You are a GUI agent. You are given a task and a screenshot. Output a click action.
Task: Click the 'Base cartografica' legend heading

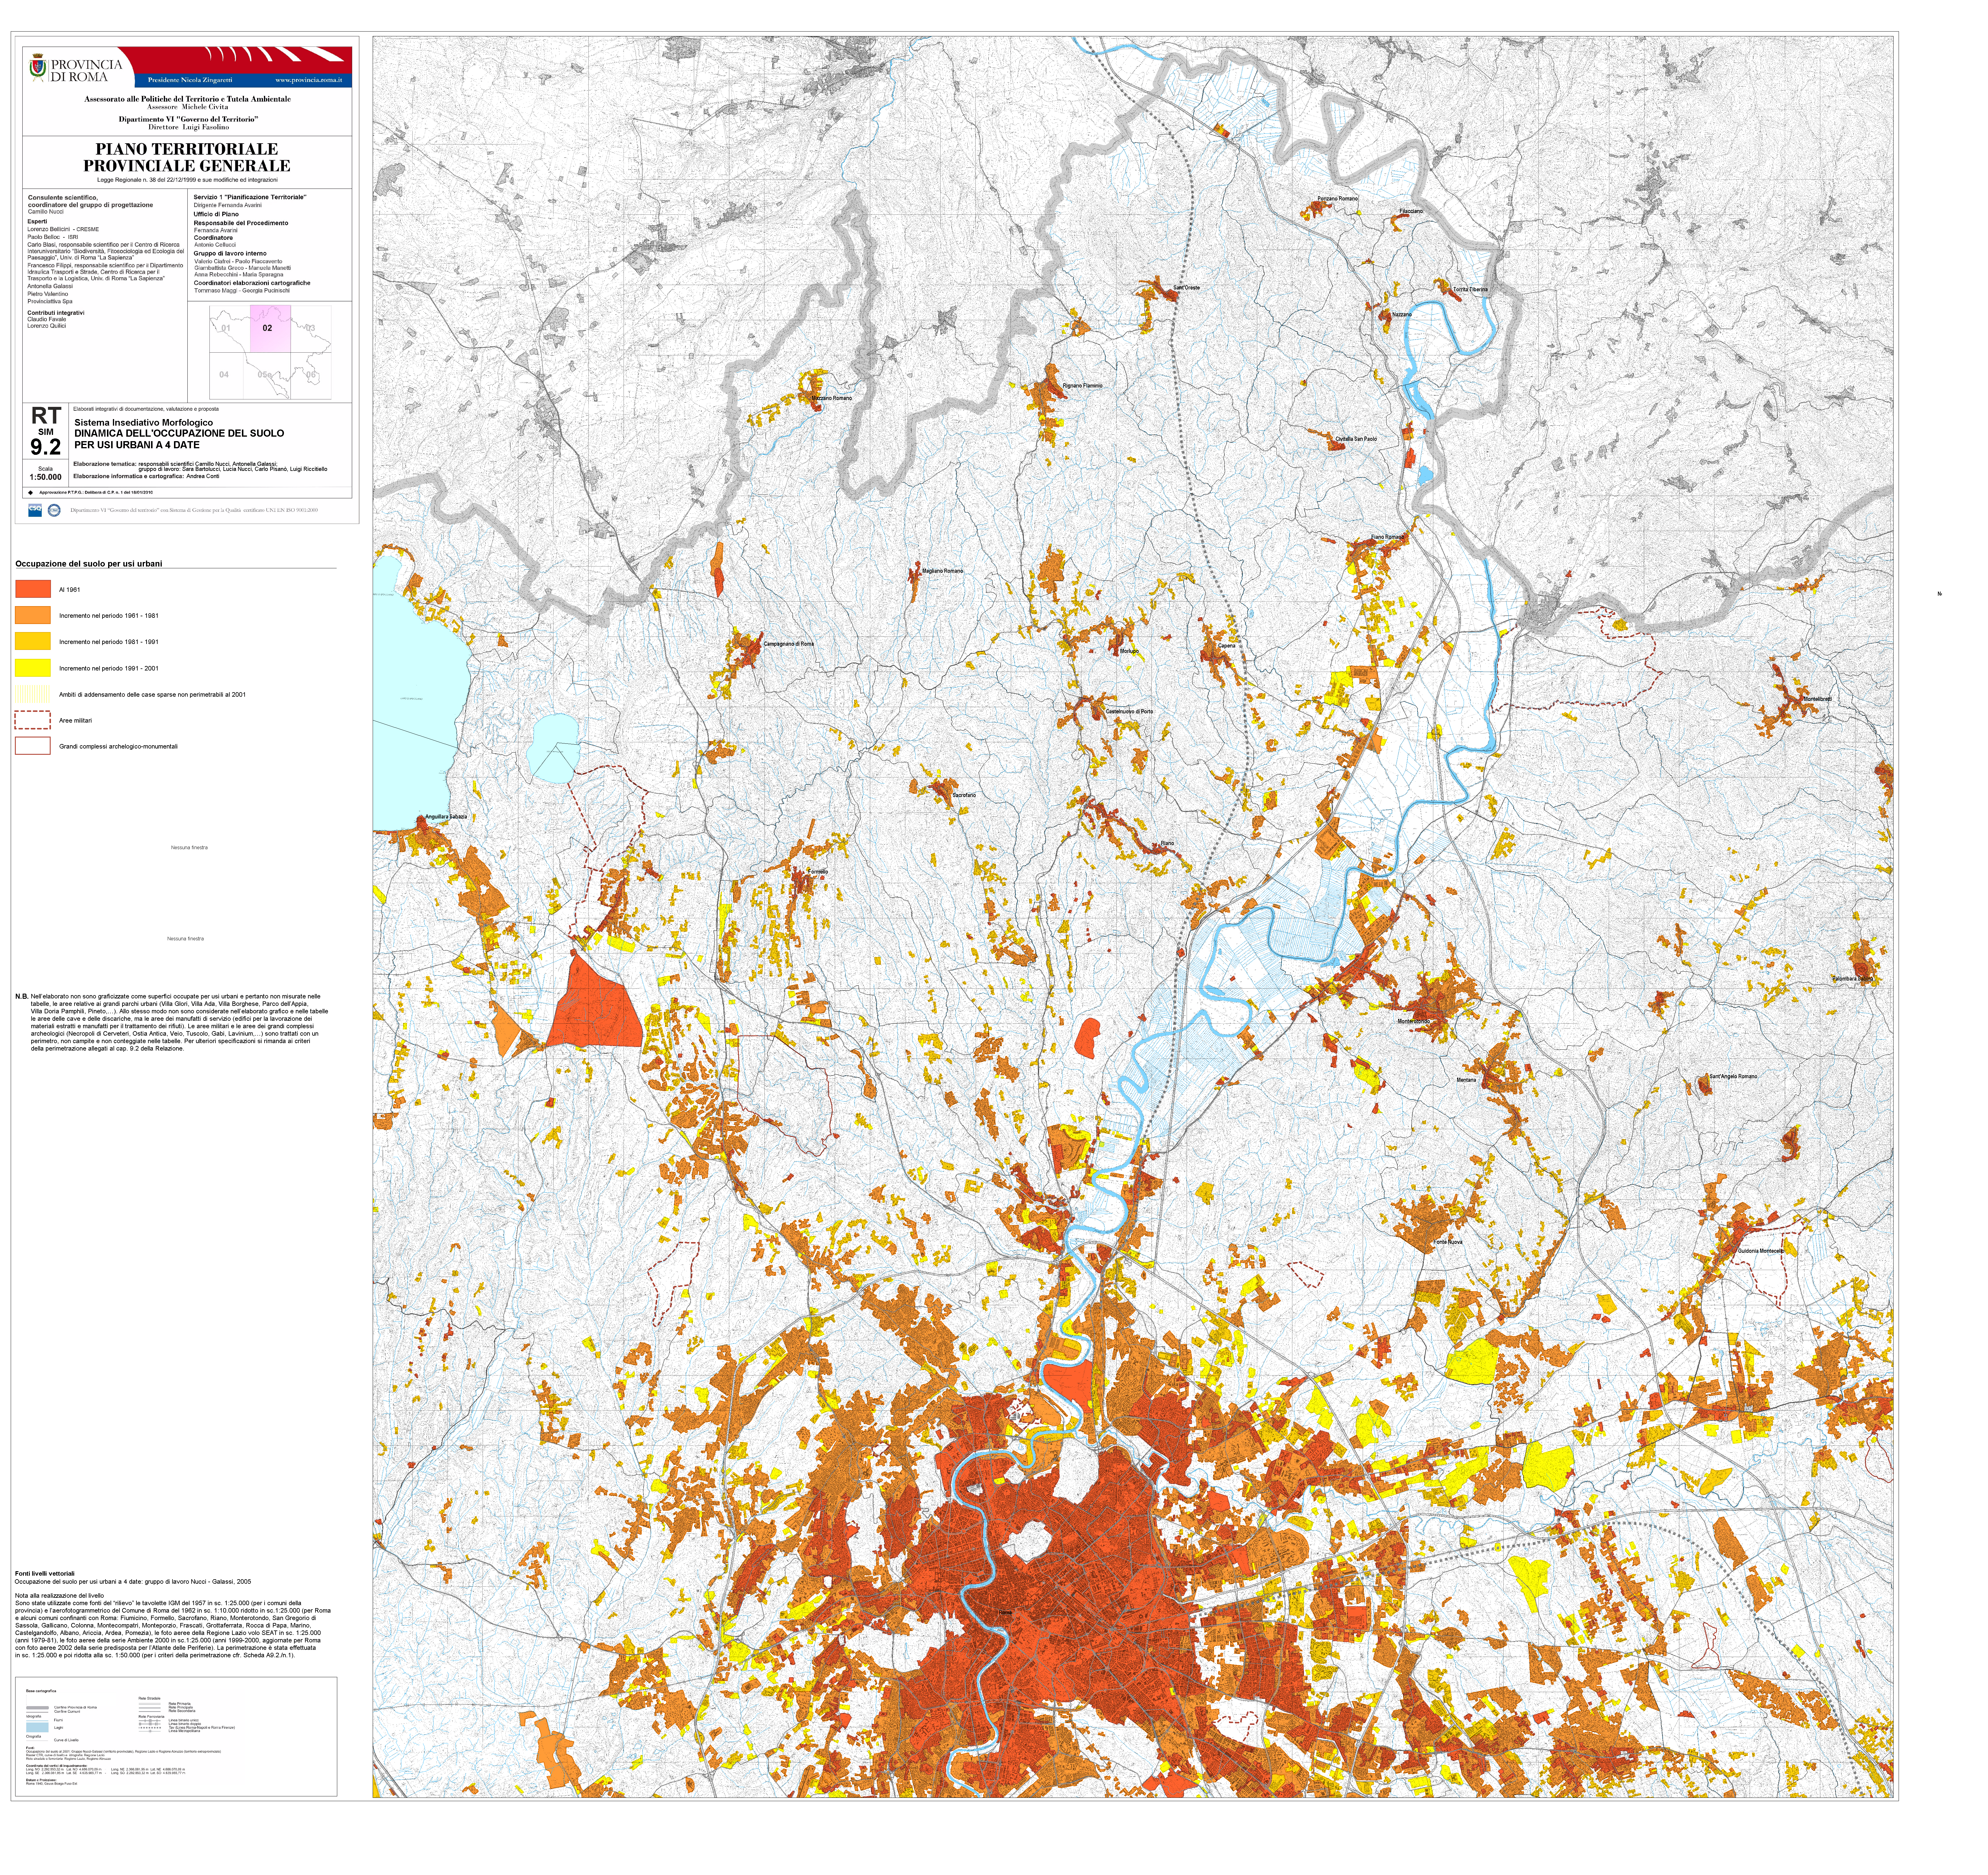tap(41, 1691)
